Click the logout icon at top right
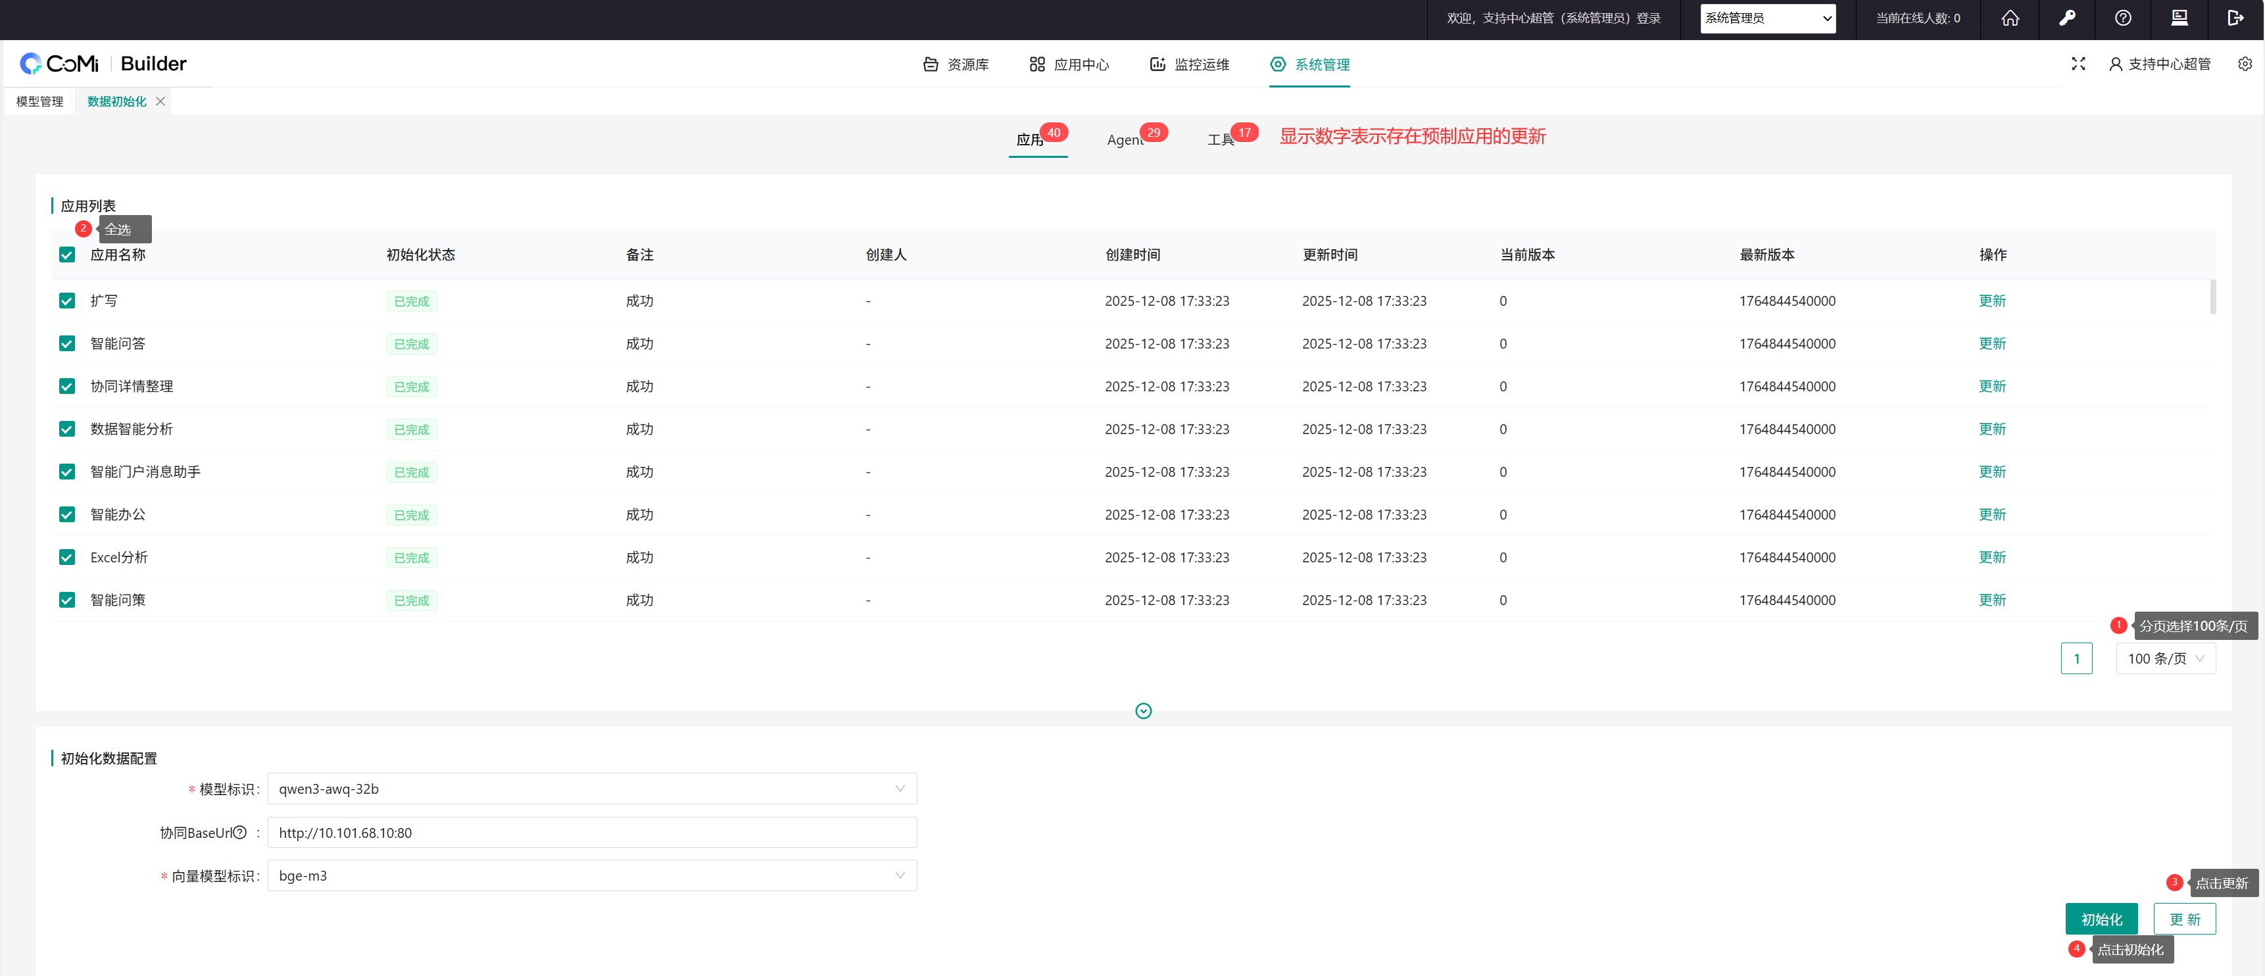 2235,18
